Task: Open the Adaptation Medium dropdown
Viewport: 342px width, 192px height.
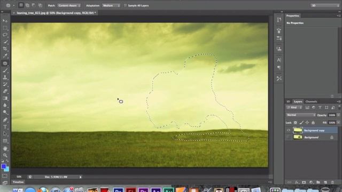Action: 111,5
